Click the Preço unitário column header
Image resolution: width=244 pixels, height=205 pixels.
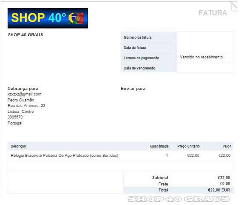(188, 146)
